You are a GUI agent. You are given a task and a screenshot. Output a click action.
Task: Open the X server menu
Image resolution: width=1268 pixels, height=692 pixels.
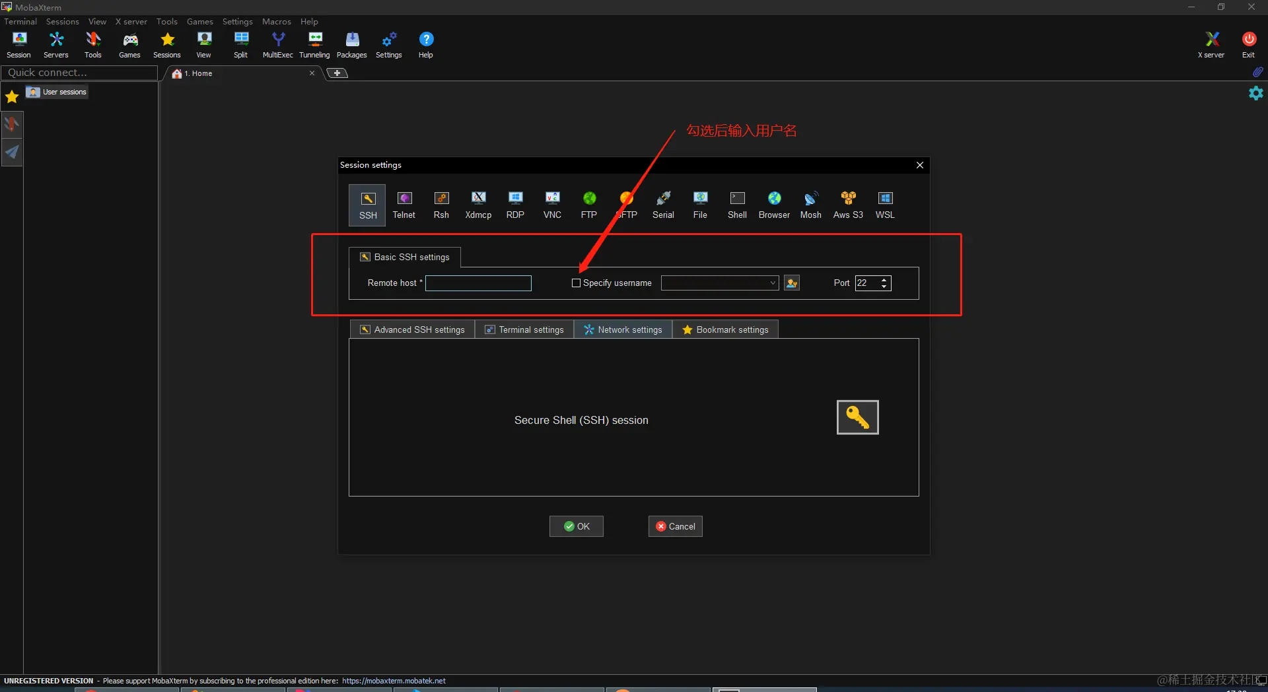(x=131, y=22)
